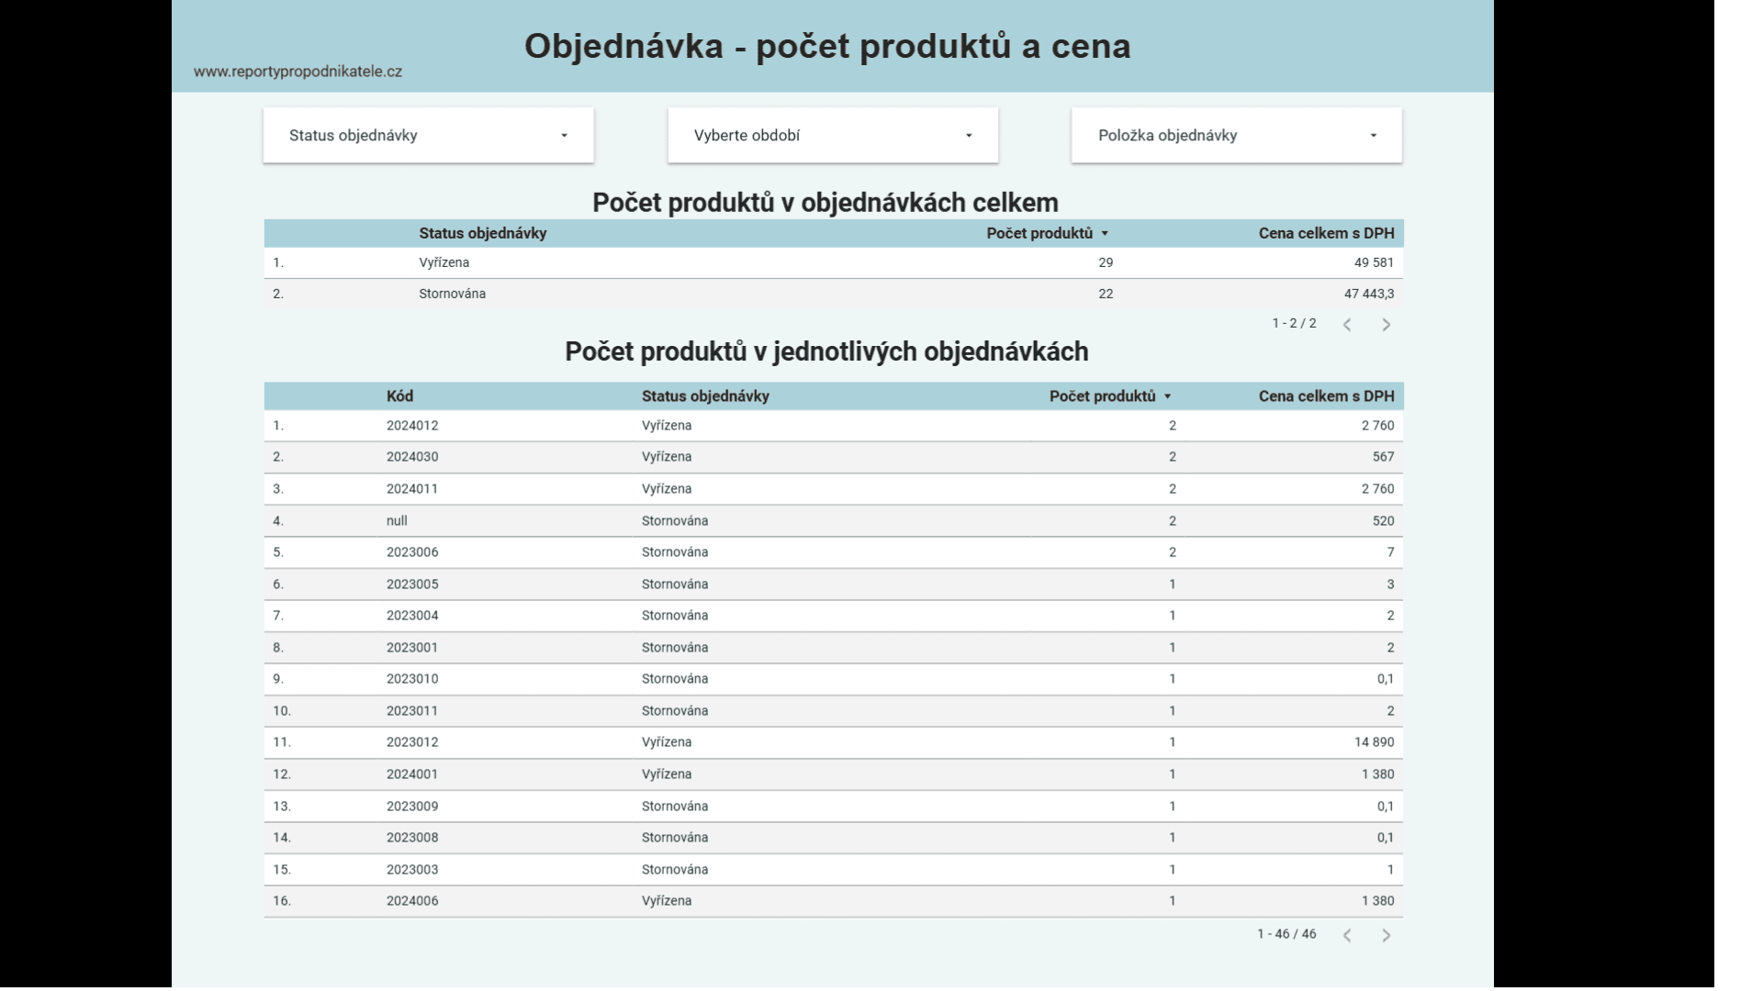The image size is (1763, 991).
Task: Click product count 22 in Stornována row
Action: [1106, 294]
